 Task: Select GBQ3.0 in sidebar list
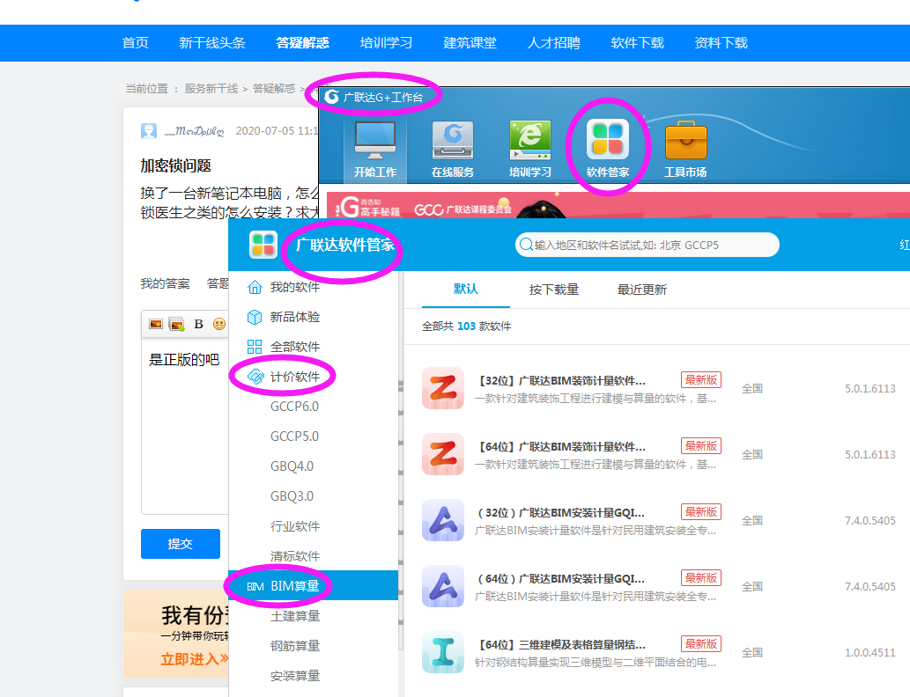[292, 496]
